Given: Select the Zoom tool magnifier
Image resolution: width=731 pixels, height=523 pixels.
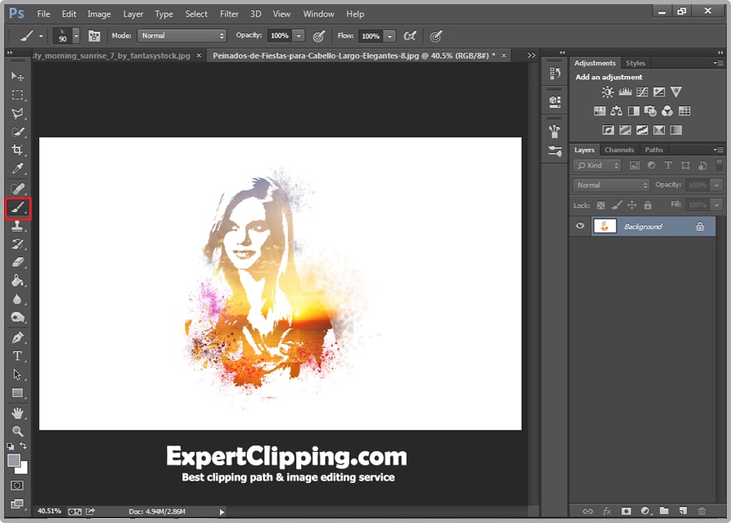Looking at the screenshot, I should coord(17,431).
